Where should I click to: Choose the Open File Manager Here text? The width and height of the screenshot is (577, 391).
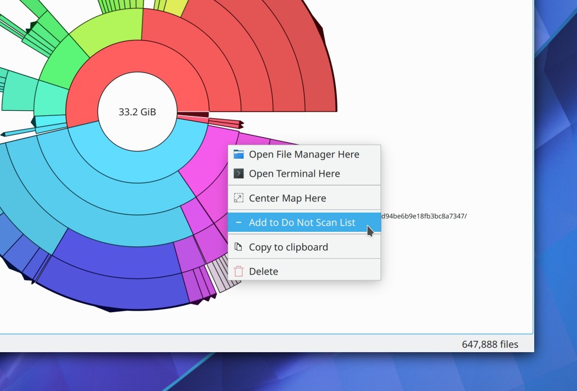coord(304,154)
